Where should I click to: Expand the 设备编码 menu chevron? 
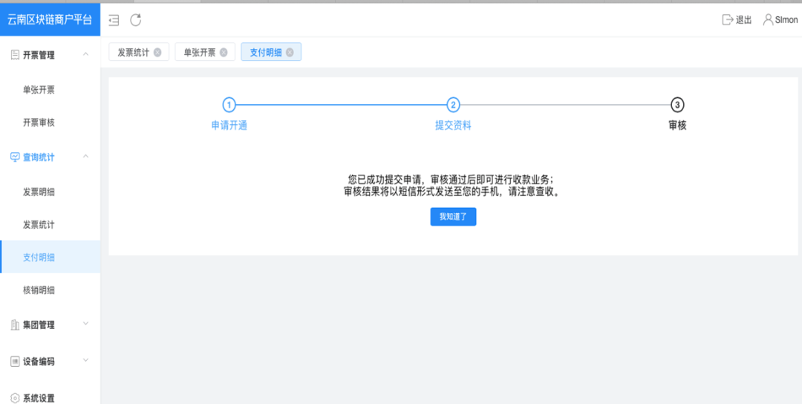click(86, 360)
